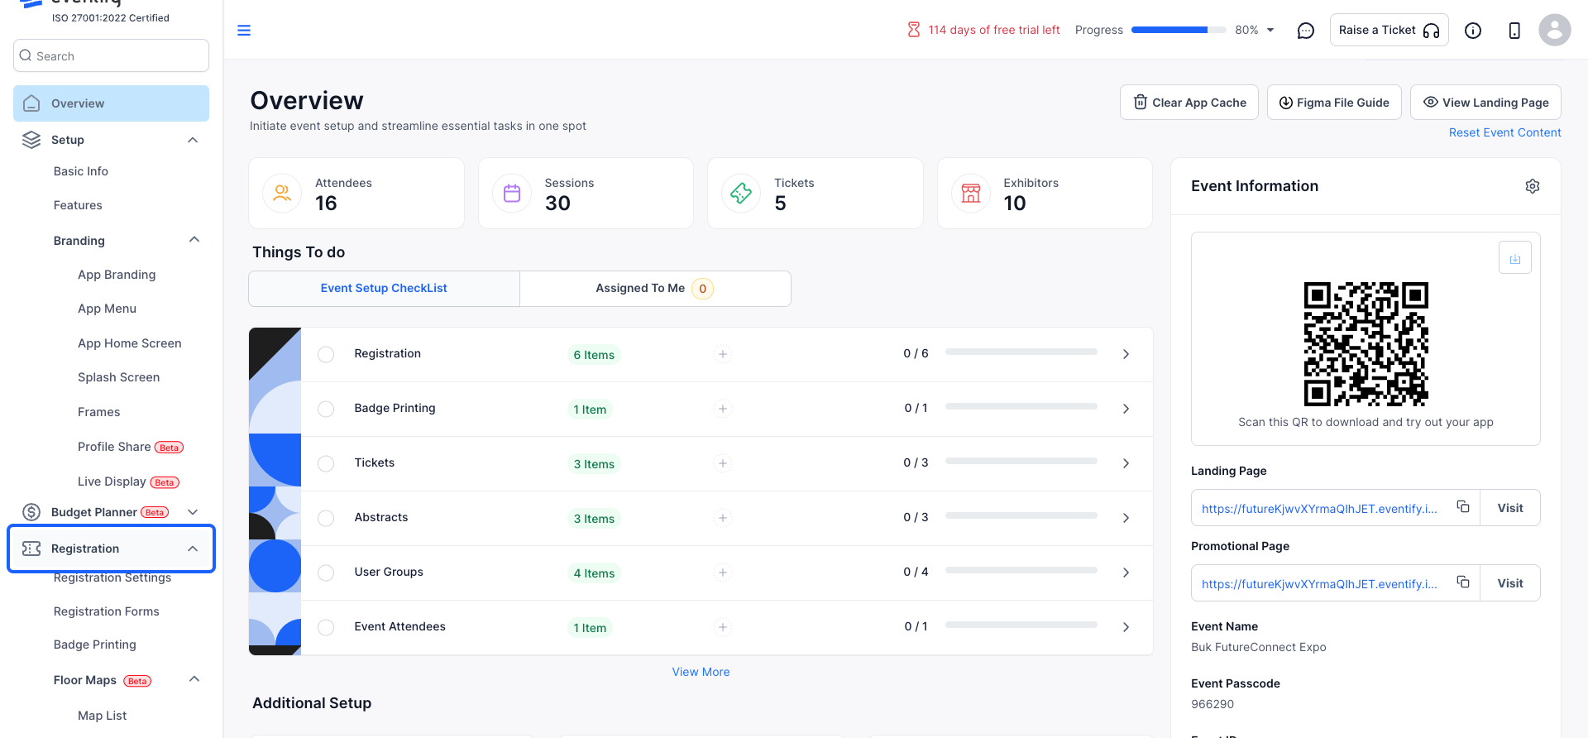1588x738 pixels.
Task: Open App Home Screen menu item
Action: tap(130, 343)
